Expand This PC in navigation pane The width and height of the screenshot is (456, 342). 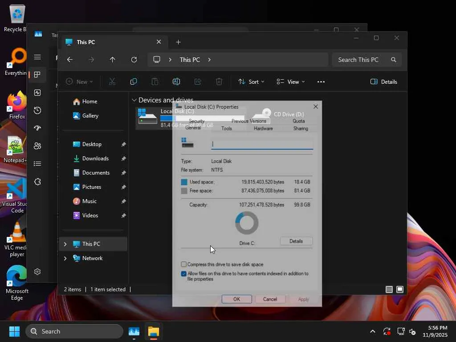point(65,244)
